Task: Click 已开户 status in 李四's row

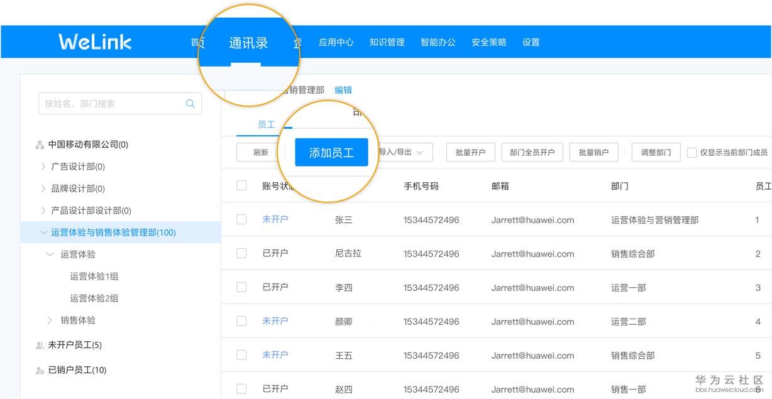Action: tap(275, 287)
